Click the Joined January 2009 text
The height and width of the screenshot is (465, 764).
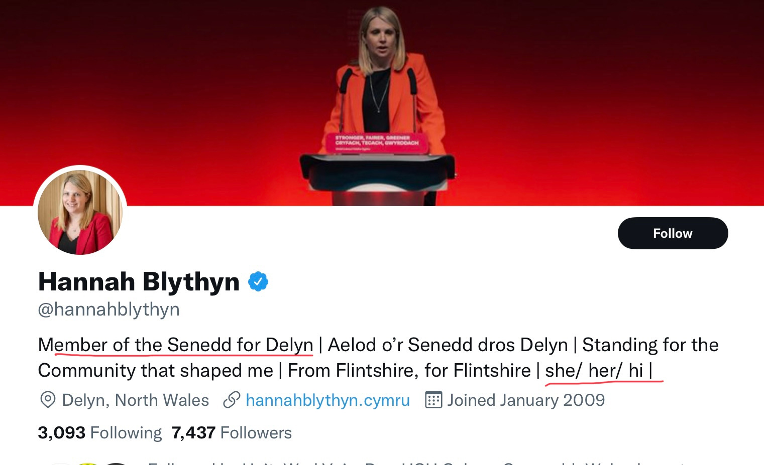tap(526, 400)
